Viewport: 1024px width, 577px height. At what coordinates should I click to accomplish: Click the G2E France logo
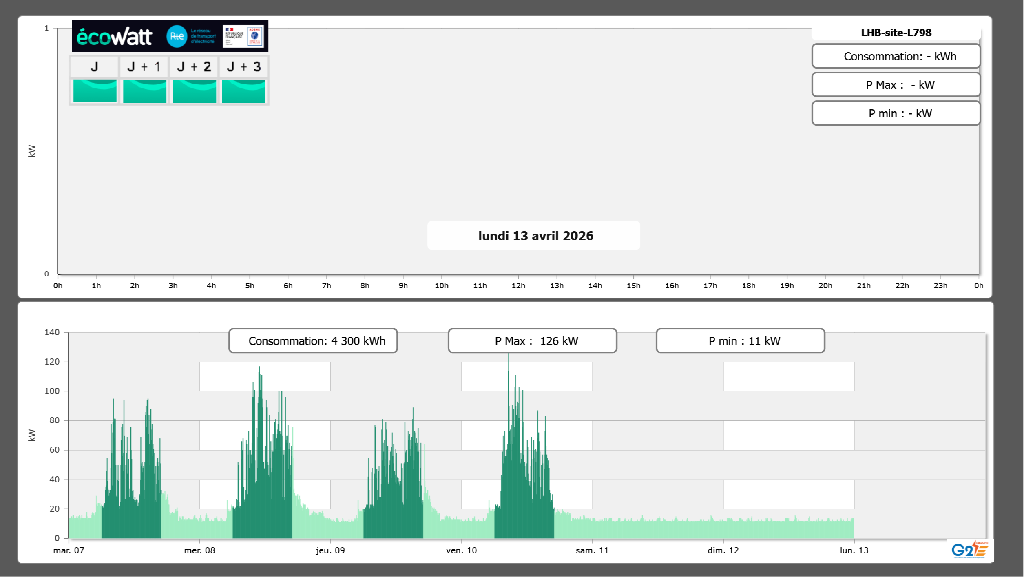970,550
